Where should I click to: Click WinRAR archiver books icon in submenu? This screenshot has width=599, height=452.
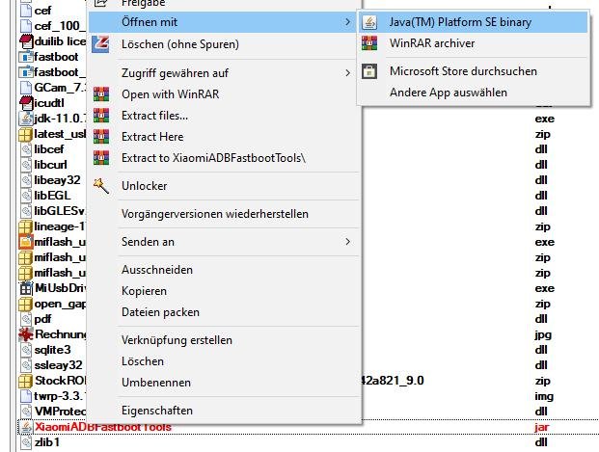coord(369,43)
